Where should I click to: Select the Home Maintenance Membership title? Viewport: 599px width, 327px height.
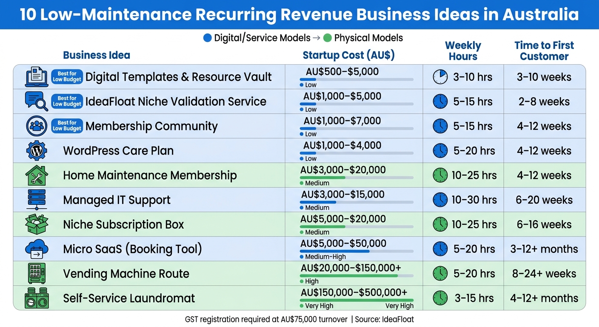coord(150,175)
